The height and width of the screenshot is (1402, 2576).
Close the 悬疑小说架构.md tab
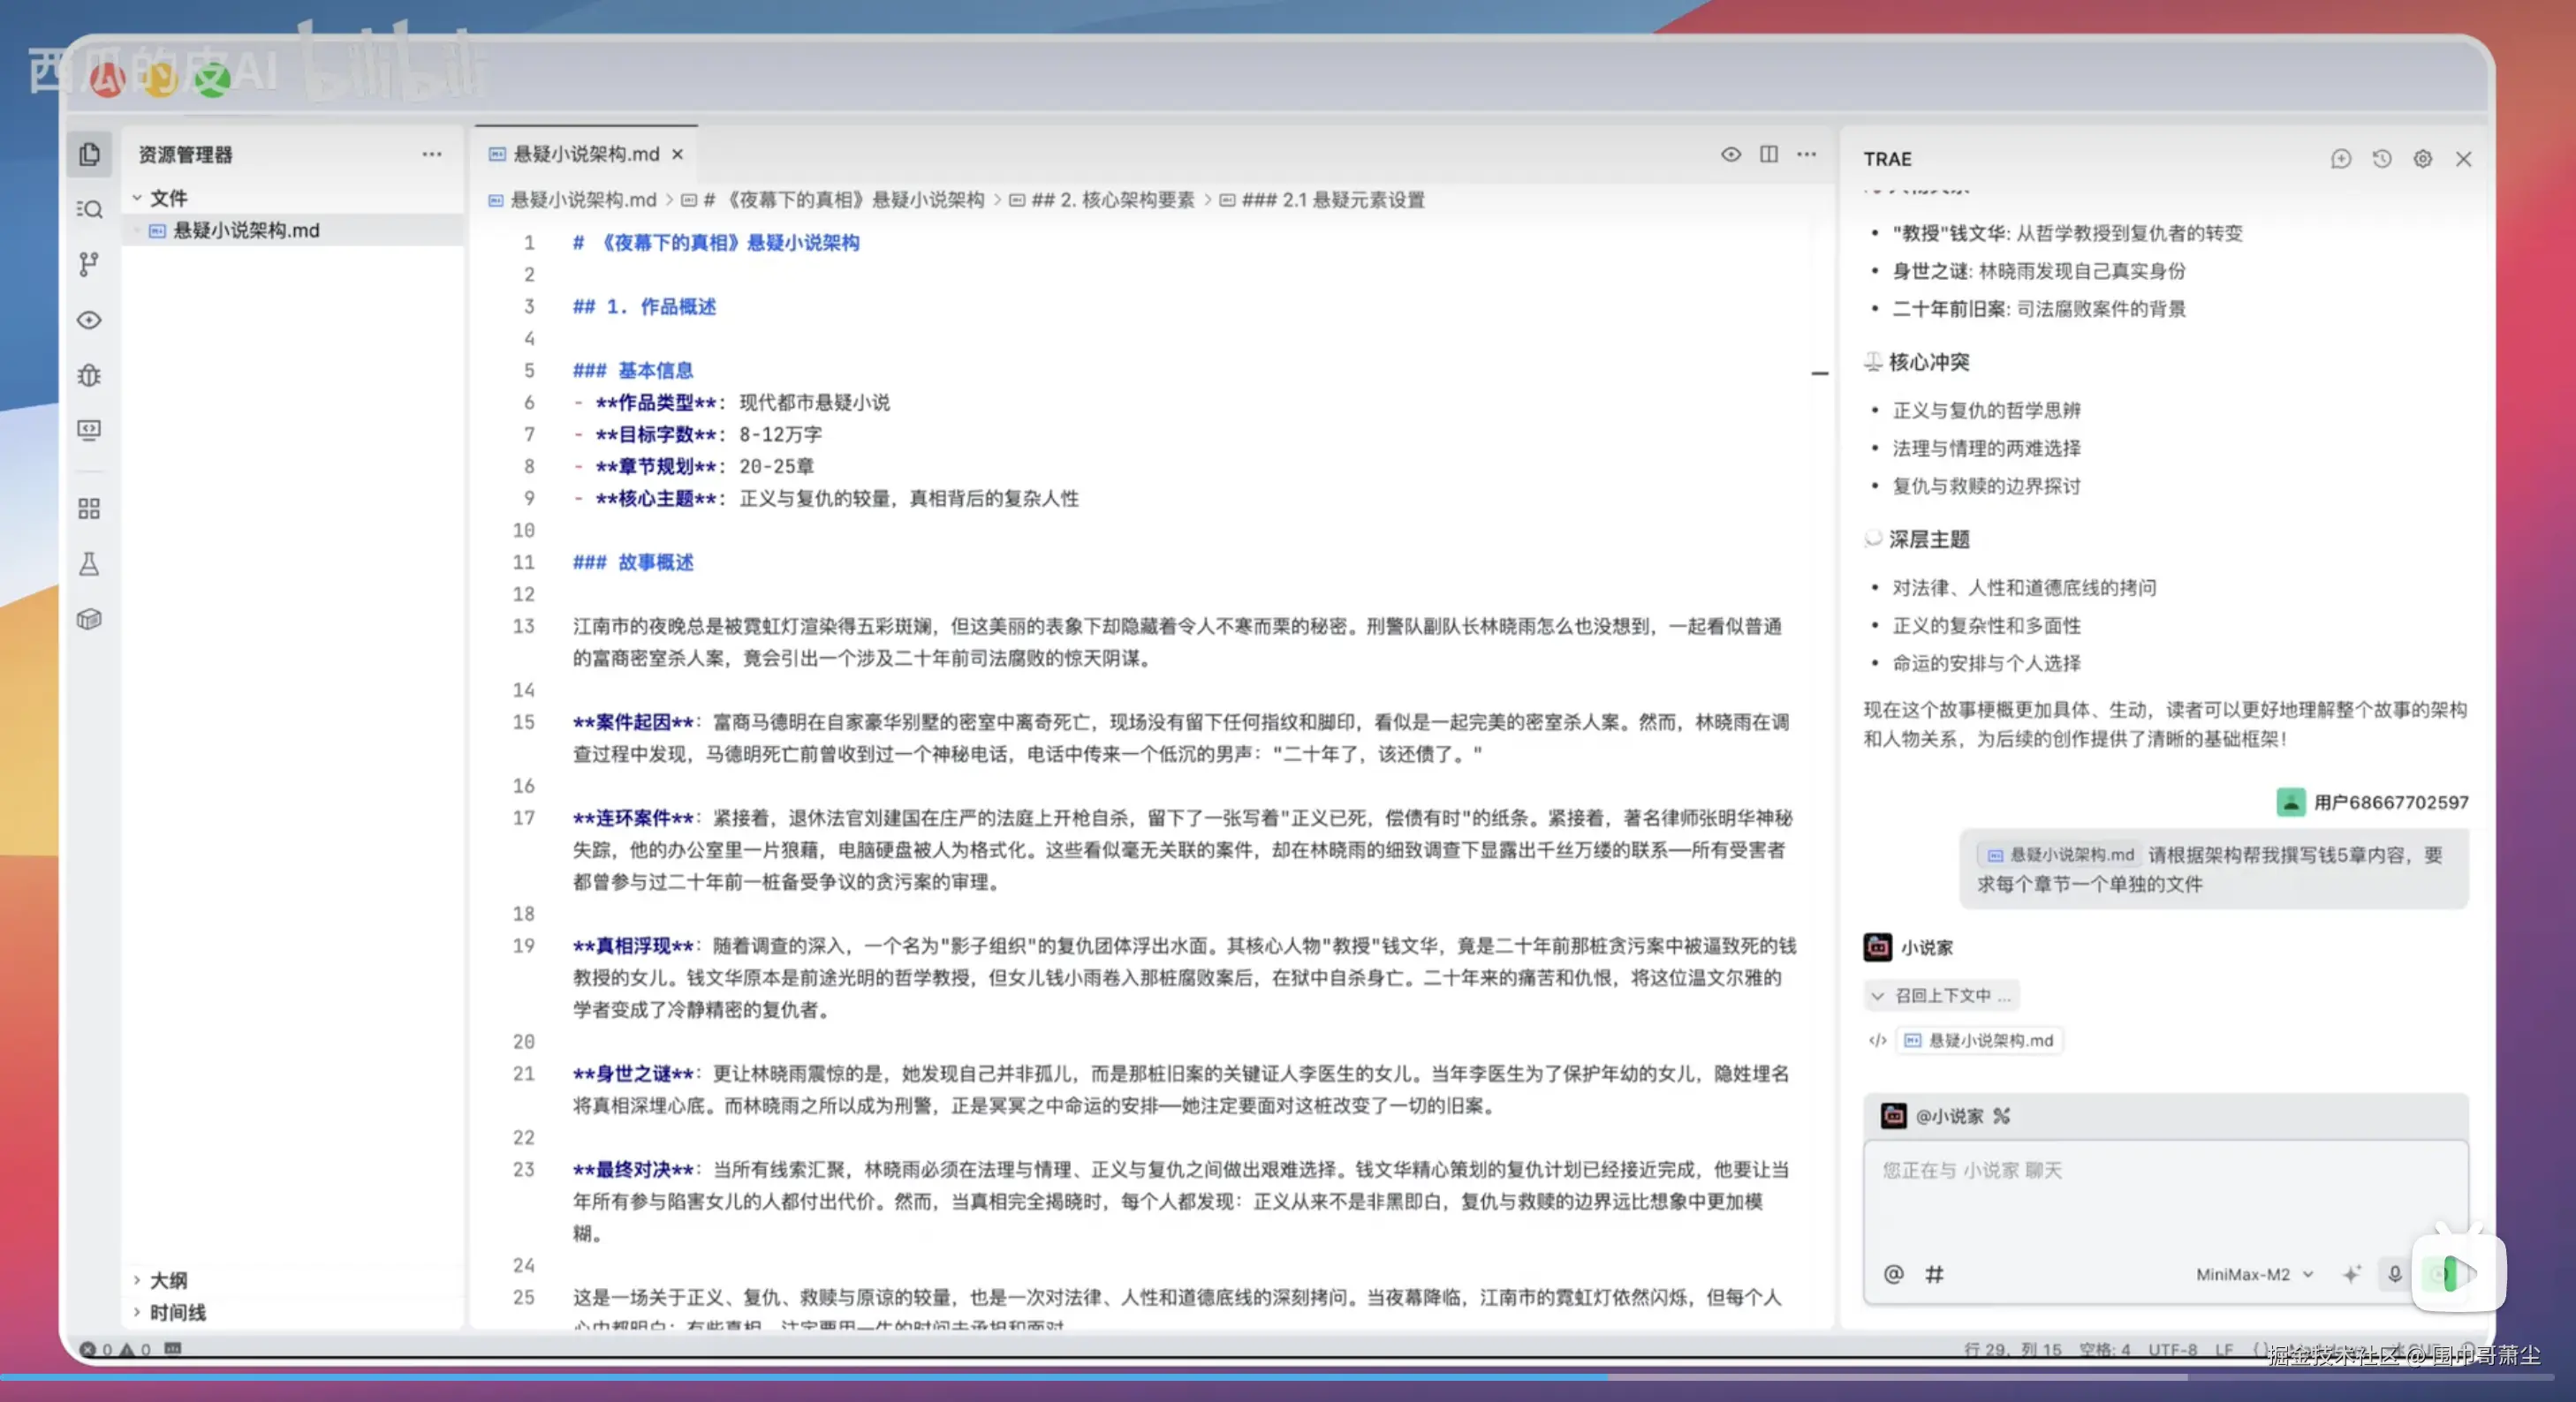click(677, 154)
